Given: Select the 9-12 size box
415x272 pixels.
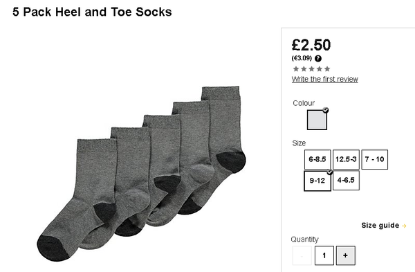Looking at the screenshot, I should pos(317,181).
